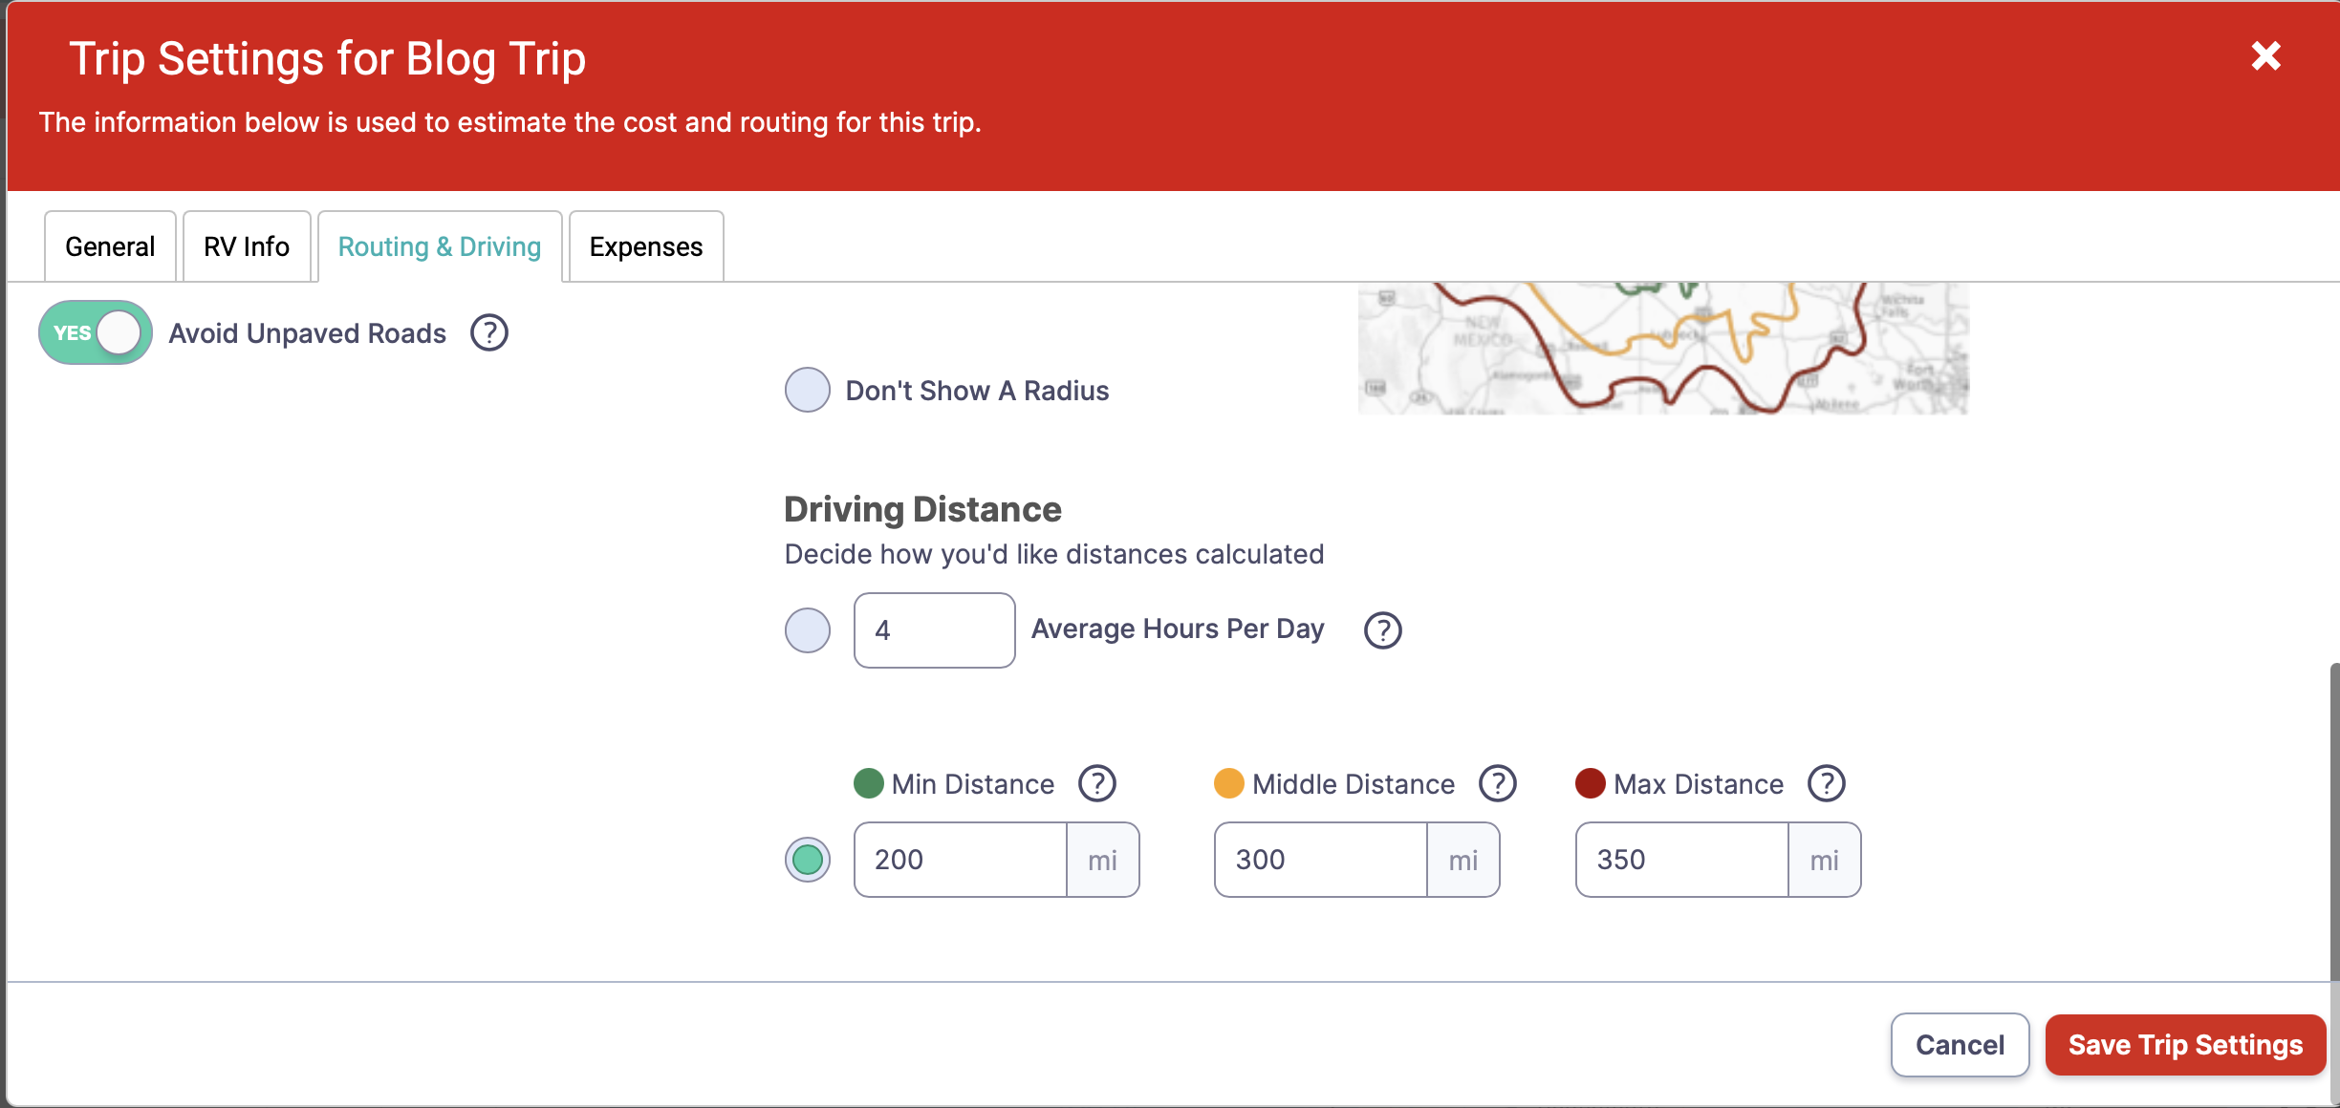Cancel the trip settings changes
Screen dimensions: 2340x1108
(x=1960, y=1045)
